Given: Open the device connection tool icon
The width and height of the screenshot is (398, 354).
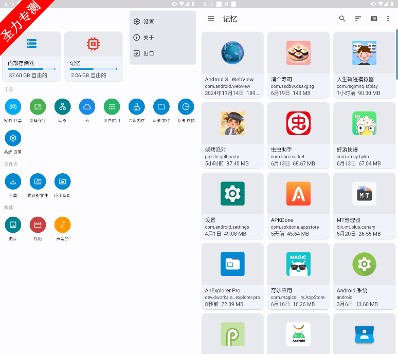Looking at the screenshot, I should (38, 107).
